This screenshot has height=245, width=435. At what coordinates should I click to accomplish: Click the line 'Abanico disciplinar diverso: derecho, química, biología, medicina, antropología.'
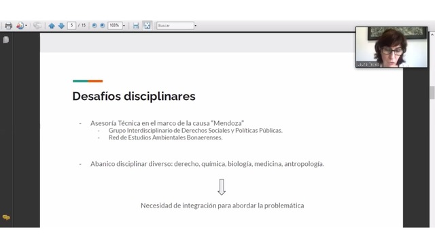pos(207,164)
